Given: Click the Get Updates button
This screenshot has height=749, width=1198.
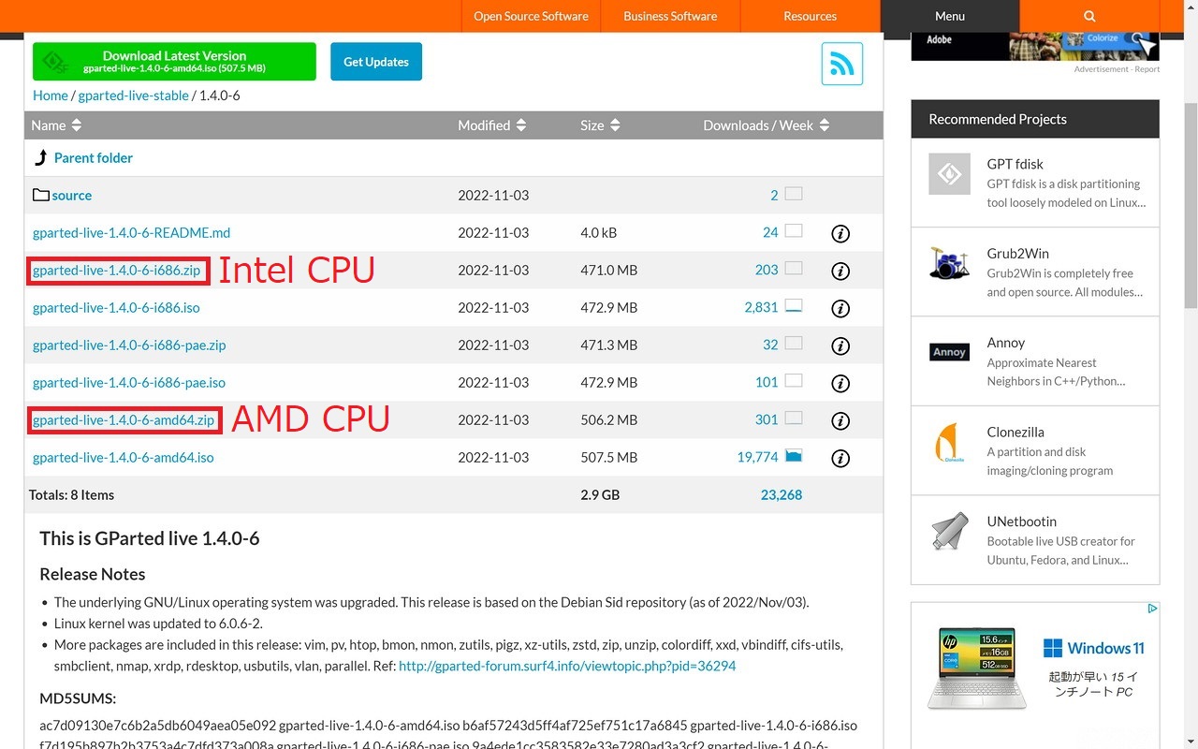Looking at the screenshot, I should click(376, 62).
